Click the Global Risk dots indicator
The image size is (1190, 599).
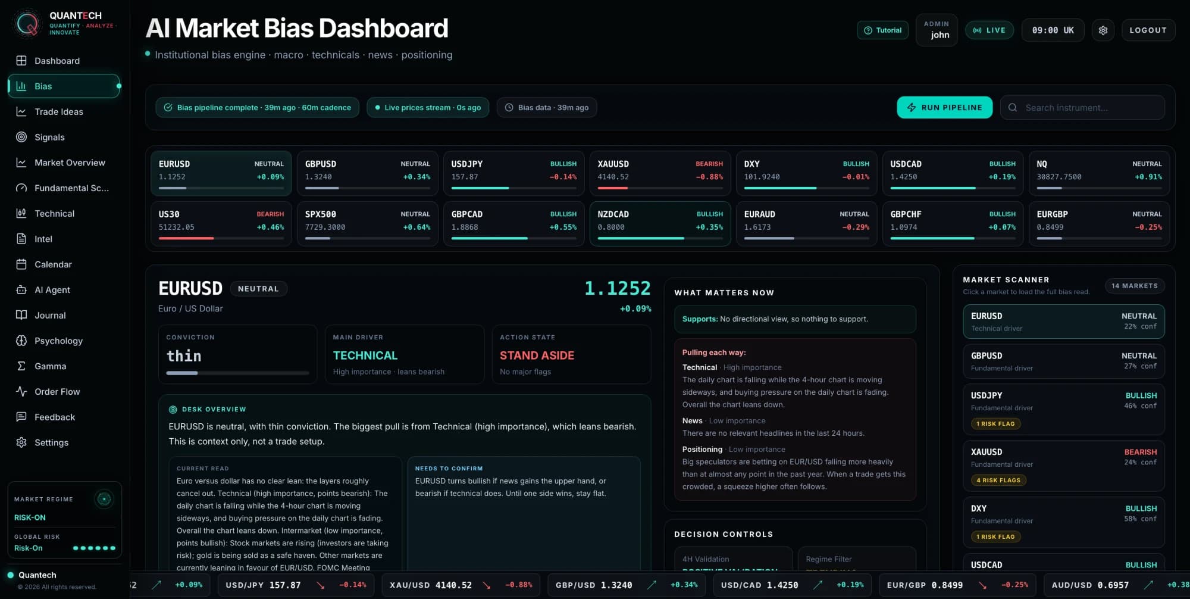94,548
